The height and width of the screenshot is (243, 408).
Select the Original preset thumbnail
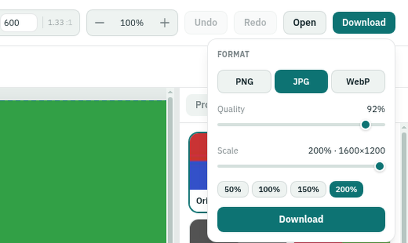[x=198, y=172]
